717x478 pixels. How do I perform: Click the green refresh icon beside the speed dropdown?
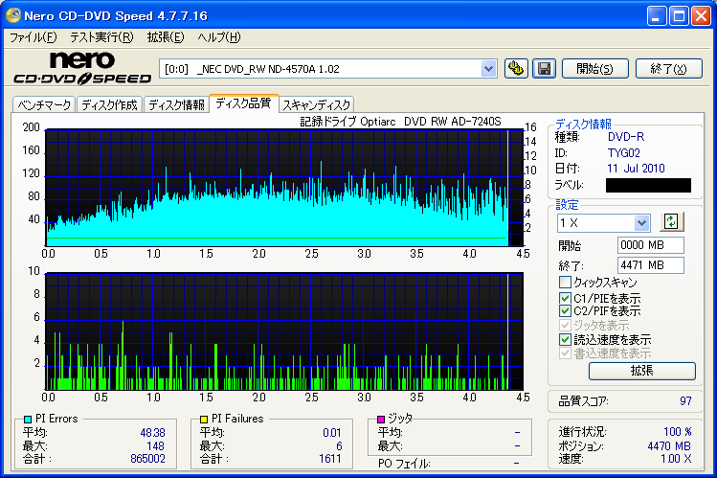(x=671, y=222)
